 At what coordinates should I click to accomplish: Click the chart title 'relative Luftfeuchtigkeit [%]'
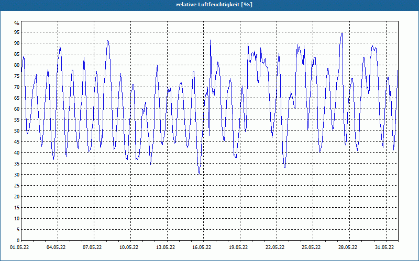(x=214, y=5)
